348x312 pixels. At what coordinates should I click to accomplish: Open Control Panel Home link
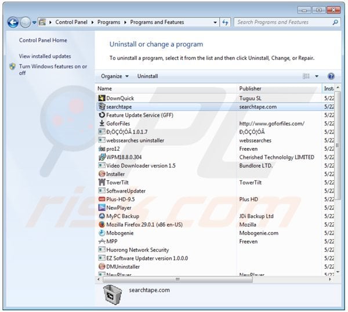pyautogui.click(x=43, y=40)
